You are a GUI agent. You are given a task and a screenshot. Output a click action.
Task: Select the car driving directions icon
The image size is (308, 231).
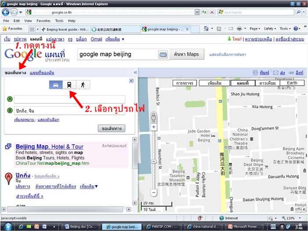click(56, 85)
